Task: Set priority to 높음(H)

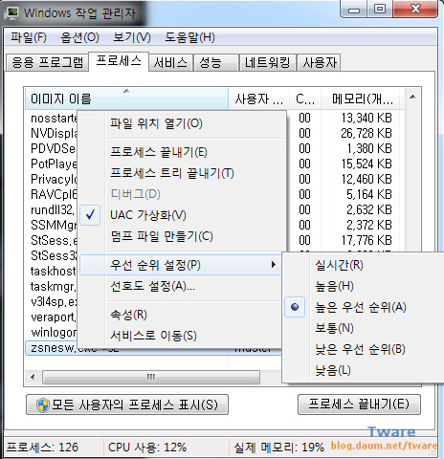Action: tap(334, 286)
